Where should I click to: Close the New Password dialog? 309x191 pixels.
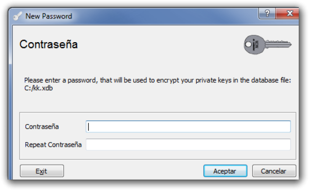click(287, 13)
